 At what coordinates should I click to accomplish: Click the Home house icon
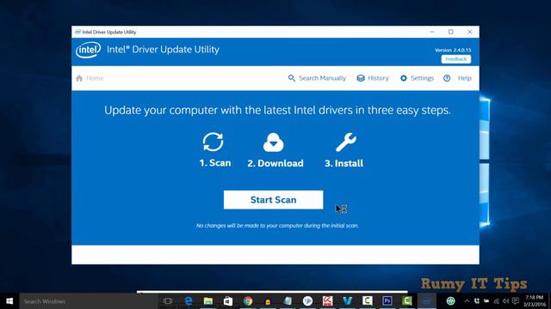tap(79, 78)
